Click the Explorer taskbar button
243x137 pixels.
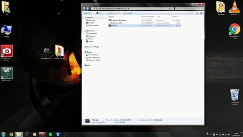point(19,134)
